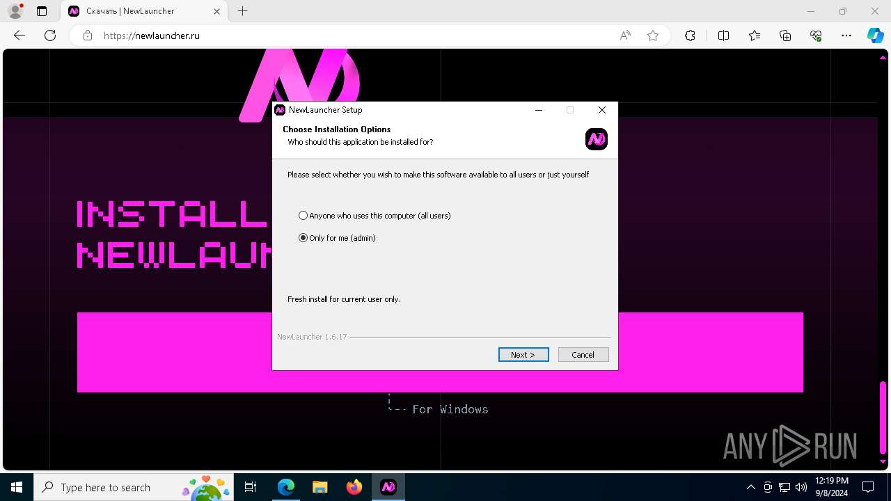Click the taskbar search box
The width and height of the screenshot is (891, 501).
(x=132, y=487)
